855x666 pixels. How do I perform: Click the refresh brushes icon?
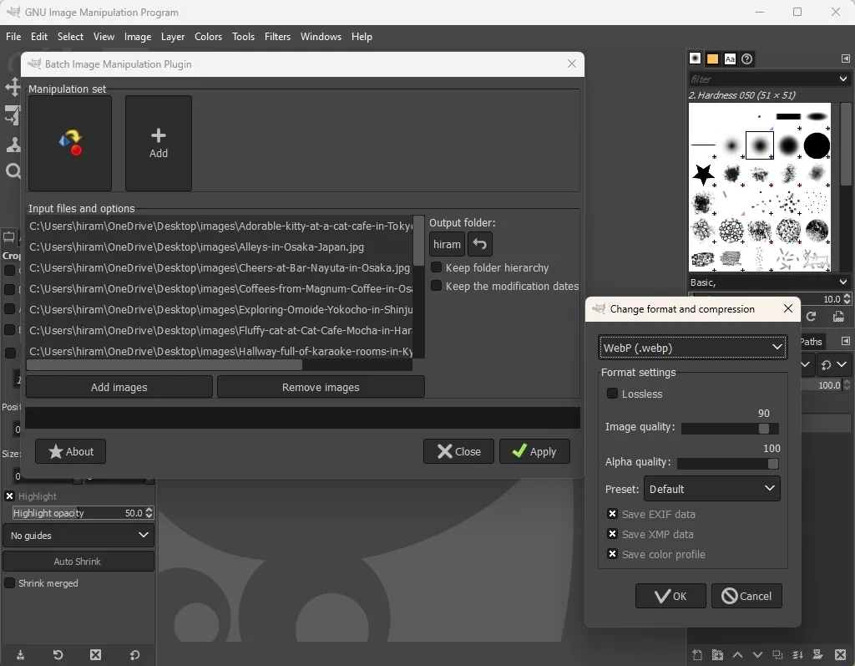(811, 317)
